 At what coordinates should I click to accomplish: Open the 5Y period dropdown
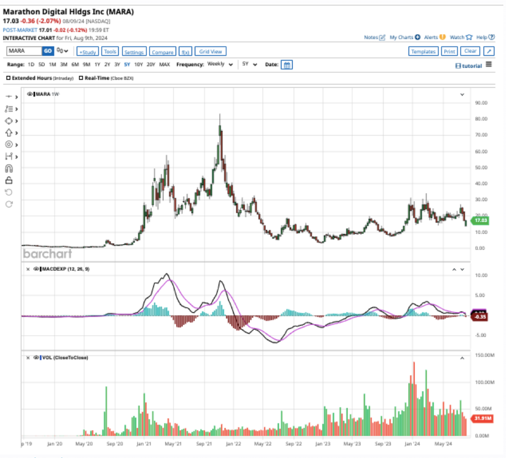click(250, 64)
